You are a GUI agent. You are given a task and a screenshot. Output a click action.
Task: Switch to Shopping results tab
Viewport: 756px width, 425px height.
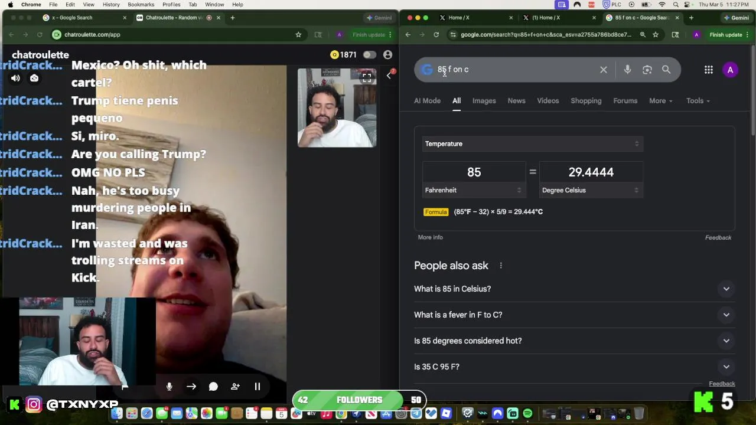586,101
